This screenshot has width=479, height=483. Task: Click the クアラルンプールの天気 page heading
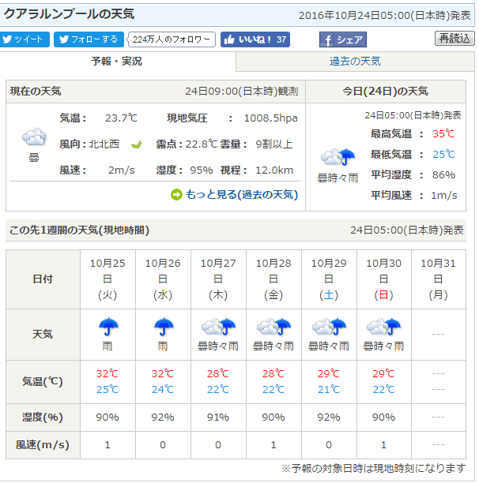(70, 14)
